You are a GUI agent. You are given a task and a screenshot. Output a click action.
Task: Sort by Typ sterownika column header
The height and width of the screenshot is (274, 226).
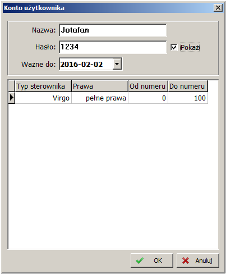point(43,86)
